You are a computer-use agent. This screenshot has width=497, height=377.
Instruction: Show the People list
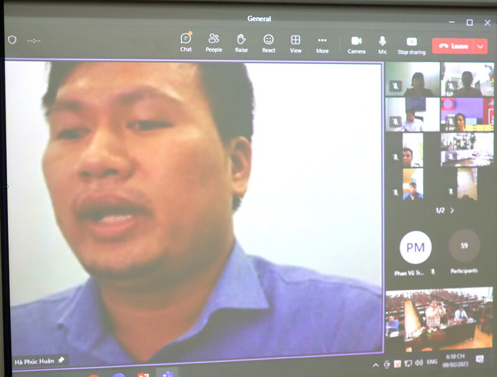click(214, 42)
